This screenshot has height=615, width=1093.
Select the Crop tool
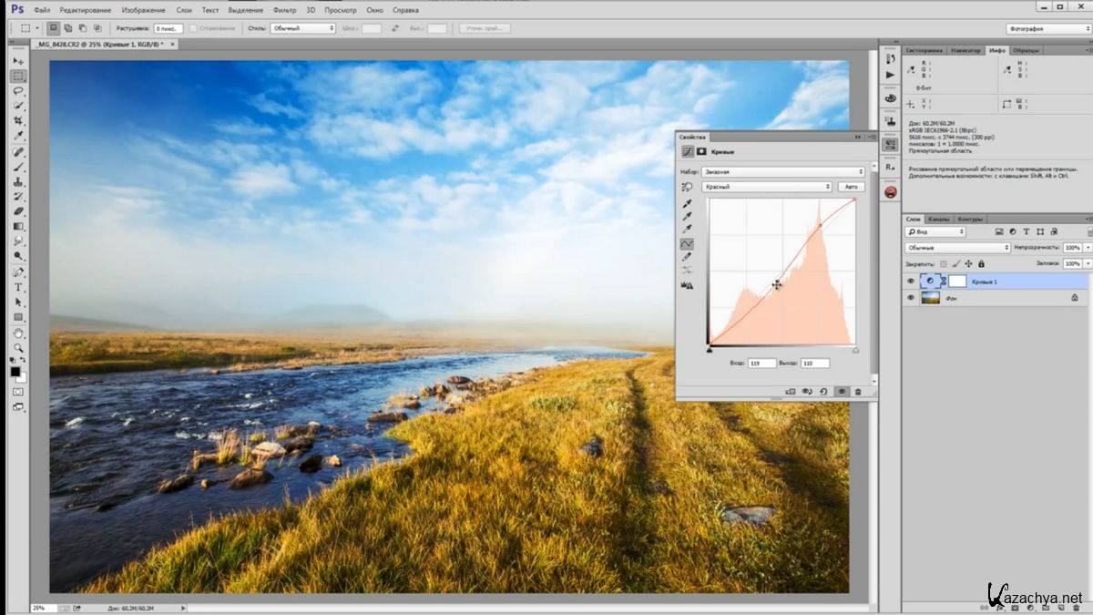click(18, 122)
